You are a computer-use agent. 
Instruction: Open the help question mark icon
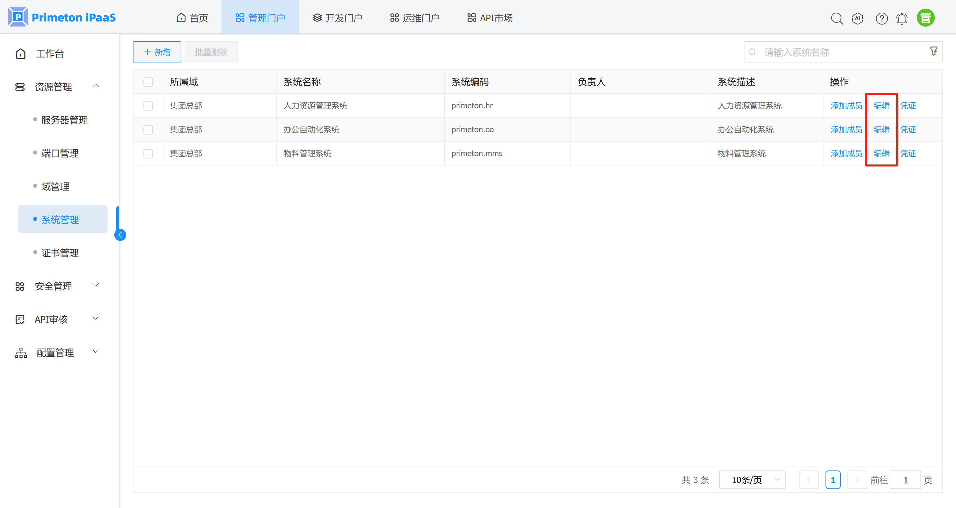[882, 18]
